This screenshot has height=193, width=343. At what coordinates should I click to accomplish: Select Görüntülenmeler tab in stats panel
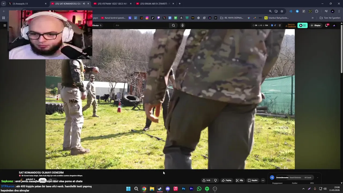(282, 177)
